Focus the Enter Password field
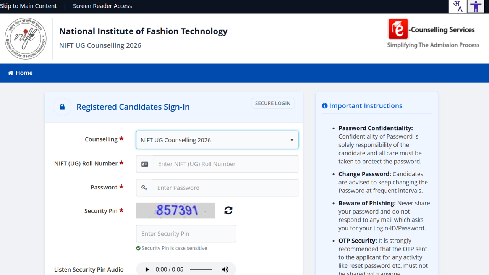This screenshot has height=275, width=489. (x=217, y=188)
